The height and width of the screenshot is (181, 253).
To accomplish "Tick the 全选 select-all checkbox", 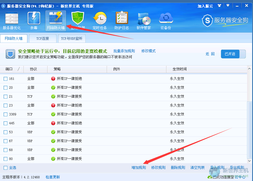I will 5,168.
